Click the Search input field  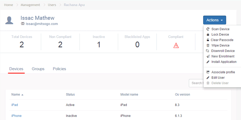click(196, 83)
